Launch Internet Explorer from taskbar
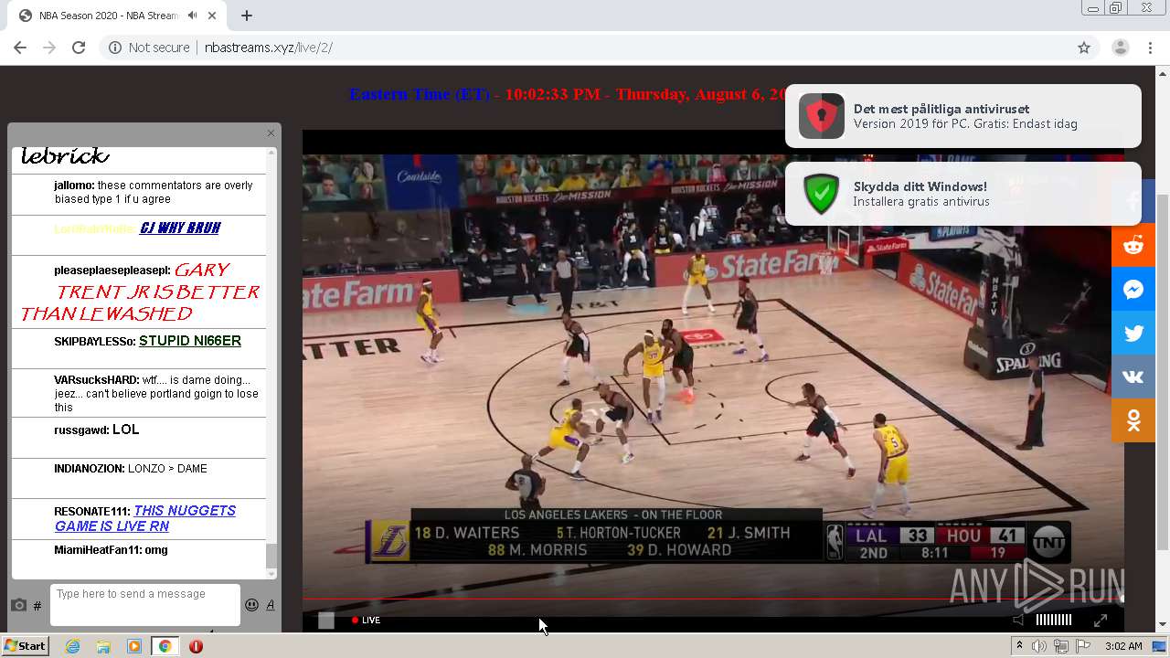 pos(73,646)
